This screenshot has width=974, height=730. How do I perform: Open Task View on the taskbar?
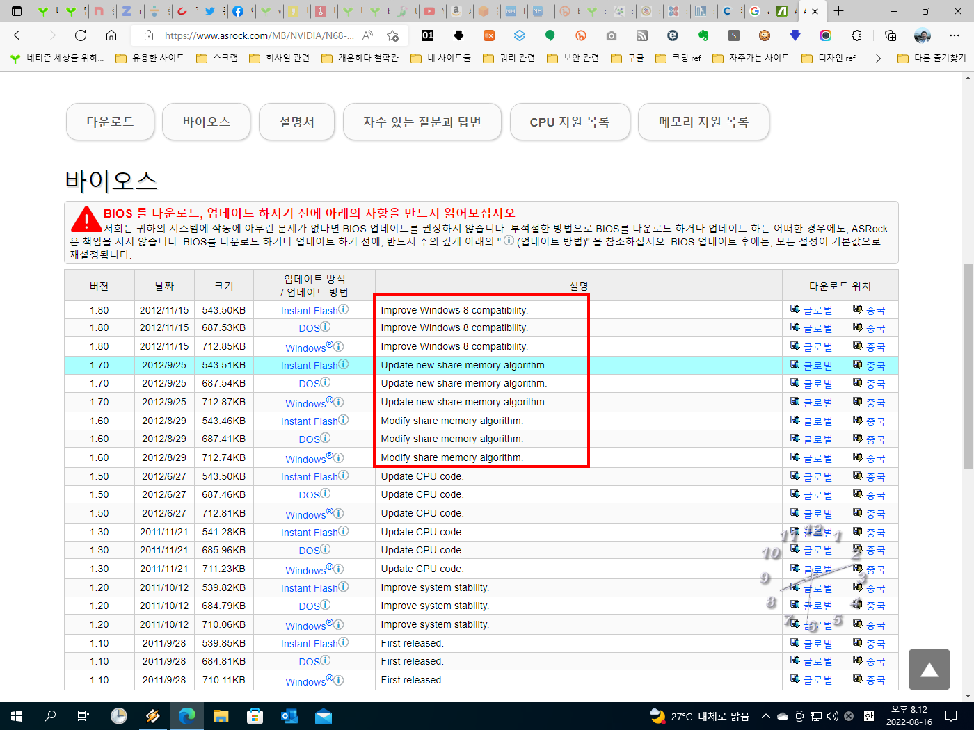coord(83,716)
